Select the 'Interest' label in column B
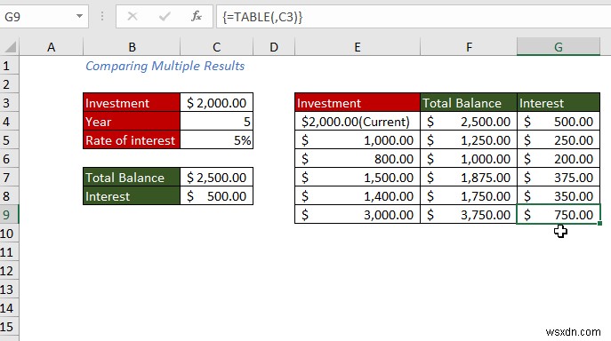 coord(132,196)
